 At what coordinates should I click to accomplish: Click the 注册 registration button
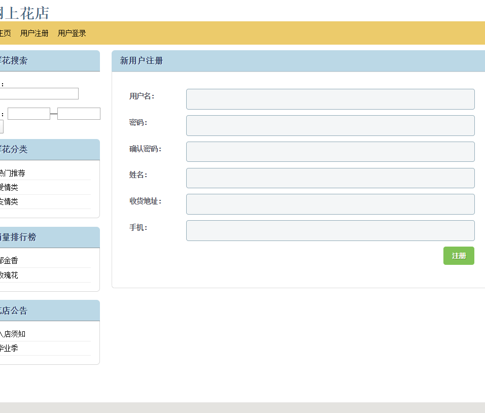tap(458, 256)
